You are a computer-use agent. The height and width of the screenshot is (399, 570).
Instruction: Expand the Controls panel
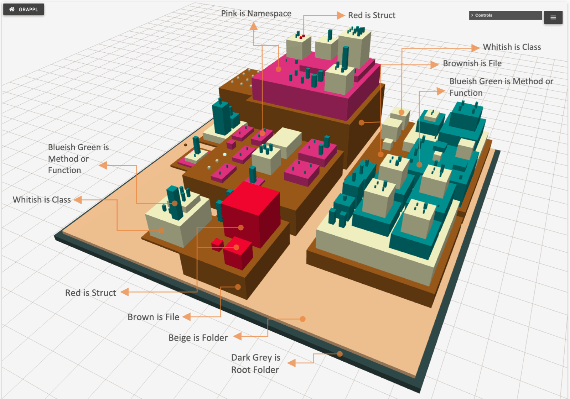[505, 15]
